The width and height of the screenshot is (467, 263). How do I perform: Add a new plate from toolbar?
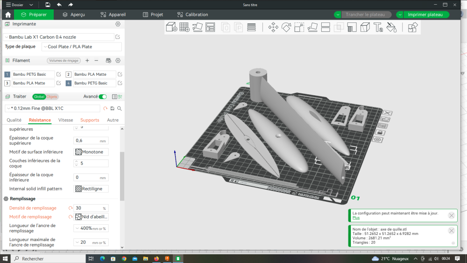(x=184, y=28)
